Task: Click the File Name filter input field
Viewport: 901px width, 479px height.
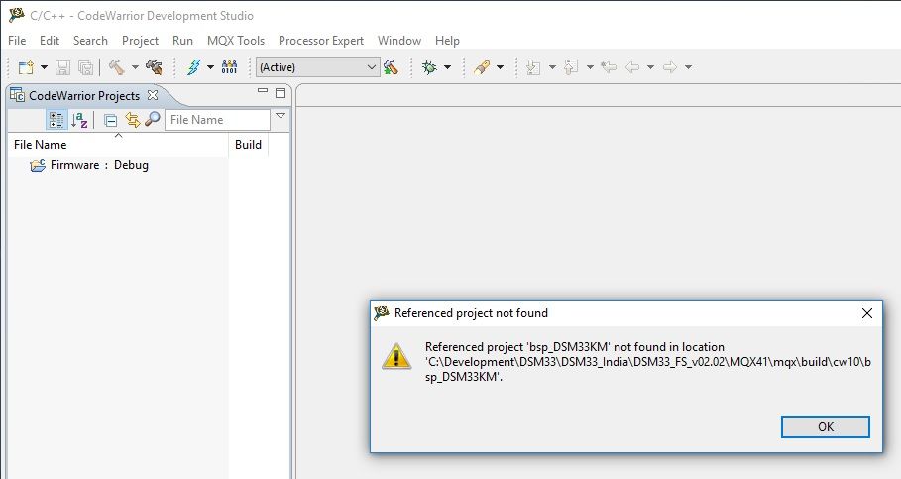Action: [x=217, y=120]
